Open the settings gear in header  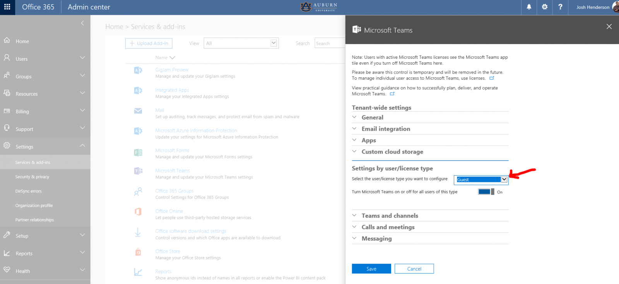pos(545,7)
